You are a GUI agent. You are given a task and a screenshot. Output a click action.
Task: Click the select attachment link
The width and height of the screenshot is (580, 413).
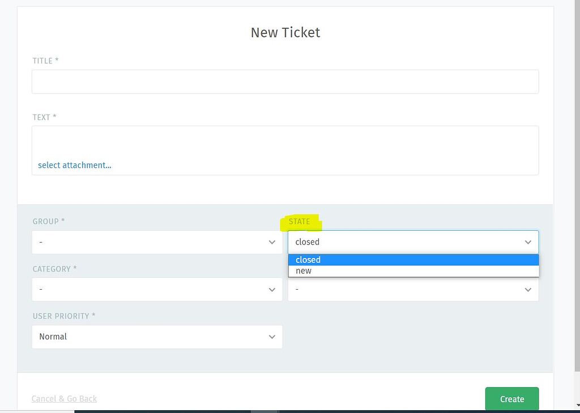point(74,165)
